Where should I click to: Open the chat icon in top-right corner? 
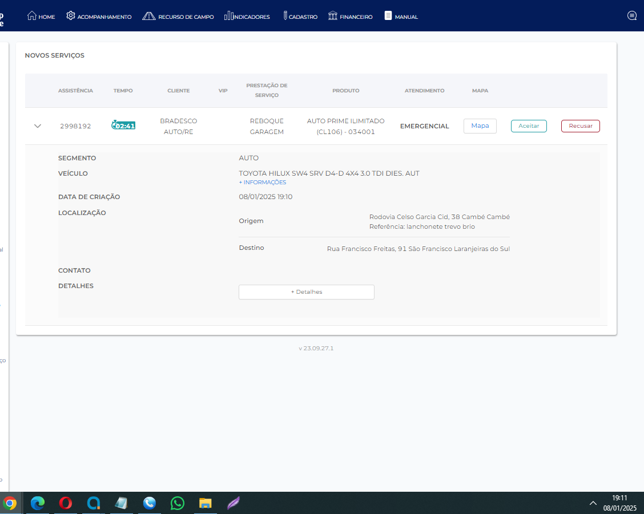[631, 16]
